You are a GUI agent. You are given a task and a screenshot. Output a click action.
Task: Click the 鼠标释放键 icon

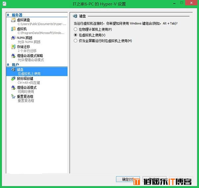click(x=13, y=79)
